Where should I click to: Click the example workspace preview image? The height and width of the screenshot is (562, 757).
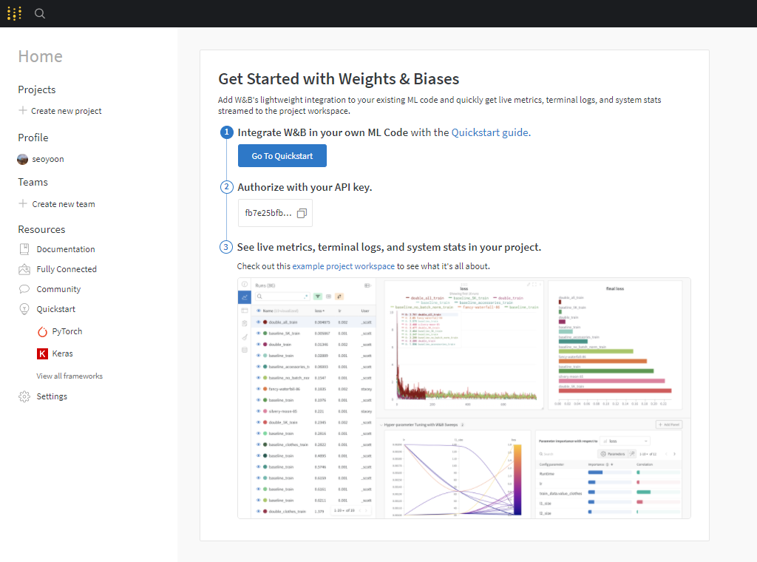[x=464, y=399]
